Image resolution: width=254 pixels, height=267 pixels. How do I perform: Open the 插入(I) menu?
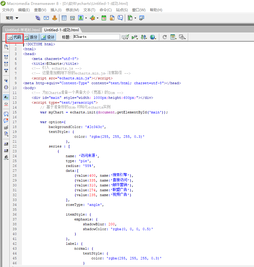[56, 10]
